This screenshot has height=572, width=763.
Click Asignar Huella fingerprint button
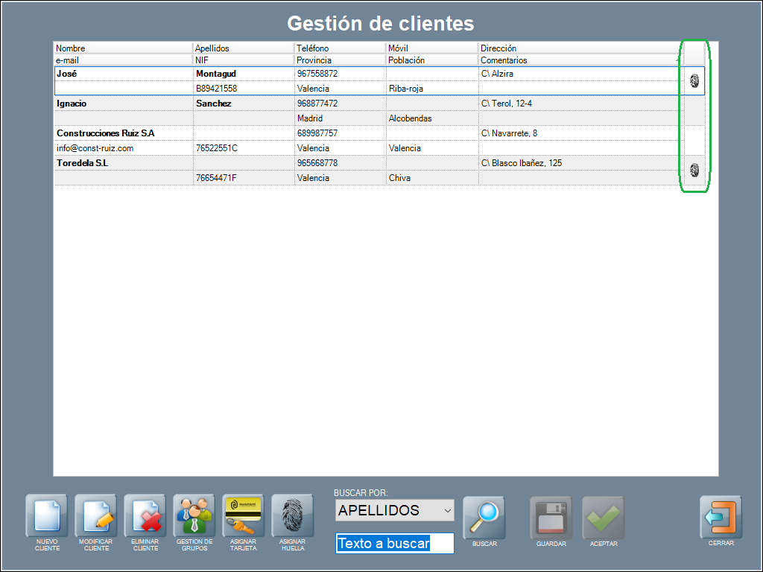pyautogui.click(x=292, y=516)
